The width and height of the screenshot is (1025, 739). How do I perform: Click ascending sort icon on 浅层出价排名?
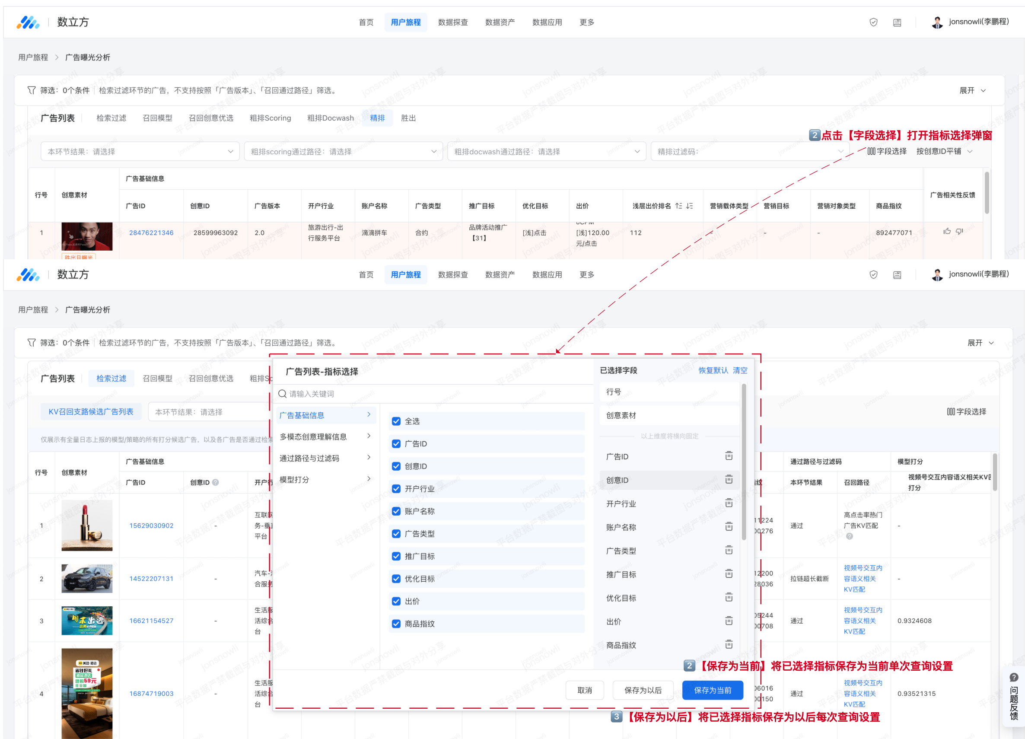click(x=678, y=206)
